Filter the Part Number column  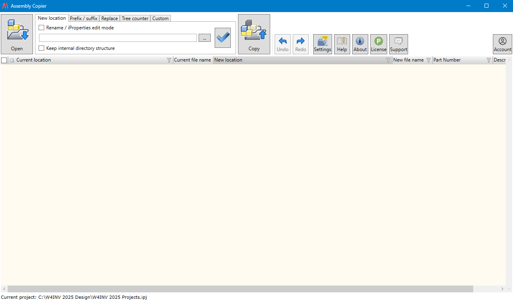click(488, 60)
